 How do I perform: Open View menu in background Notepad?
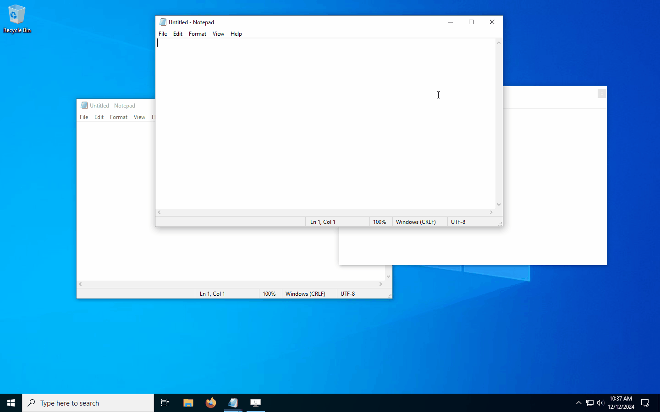(139, 117)
